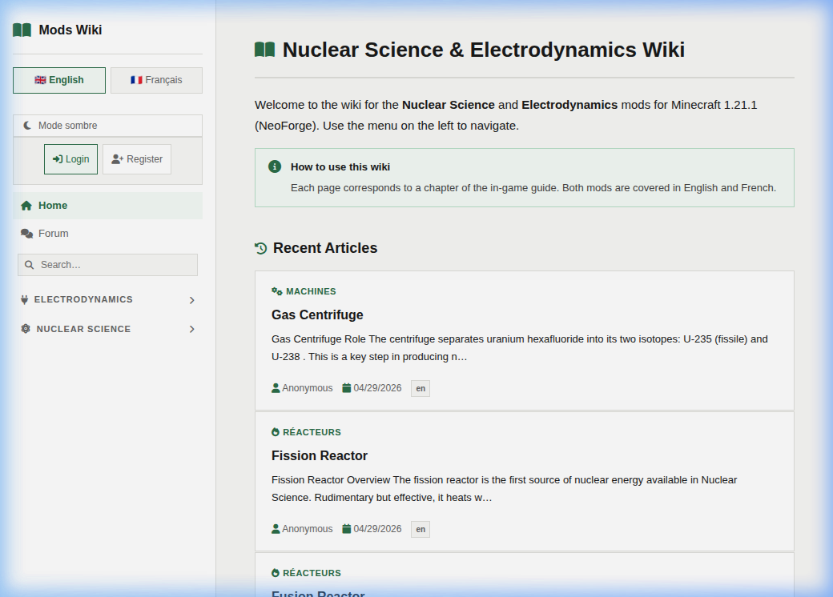Click the plug icon beside Electrodynamics
Image resolution: width=833 pixels, height=597 pixels.
(x=25, y=299)
